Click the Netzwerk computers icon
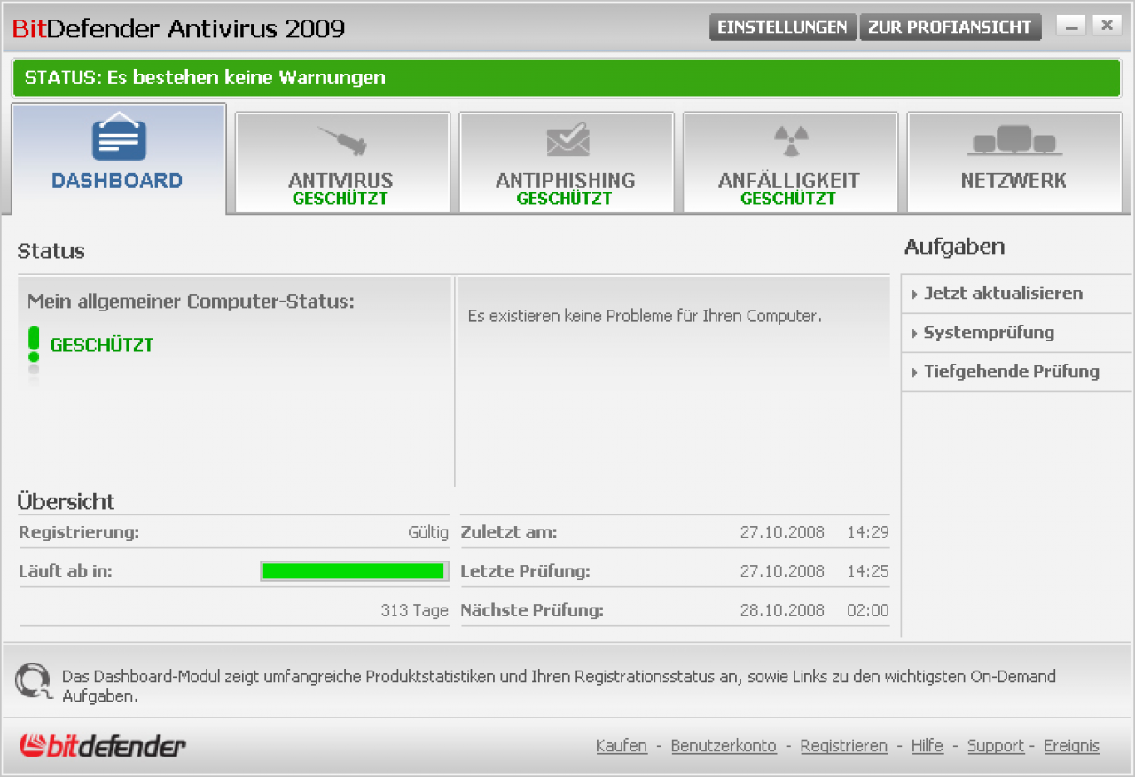 tap(1014, 140)
